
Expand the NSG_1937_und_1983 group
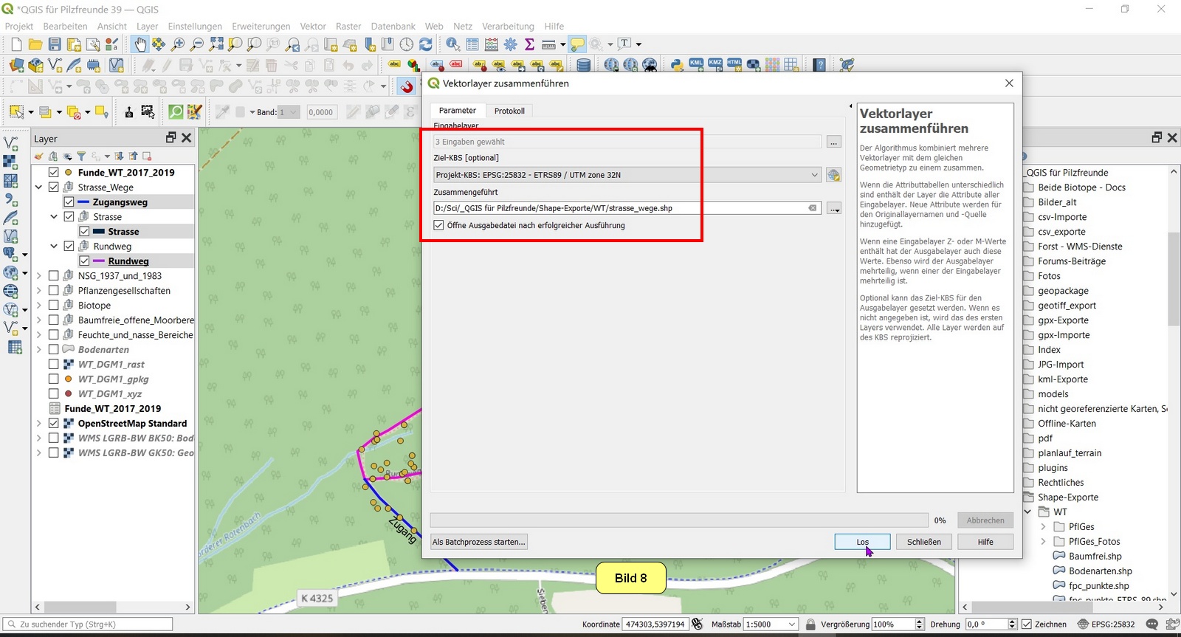tap(38, 275)
